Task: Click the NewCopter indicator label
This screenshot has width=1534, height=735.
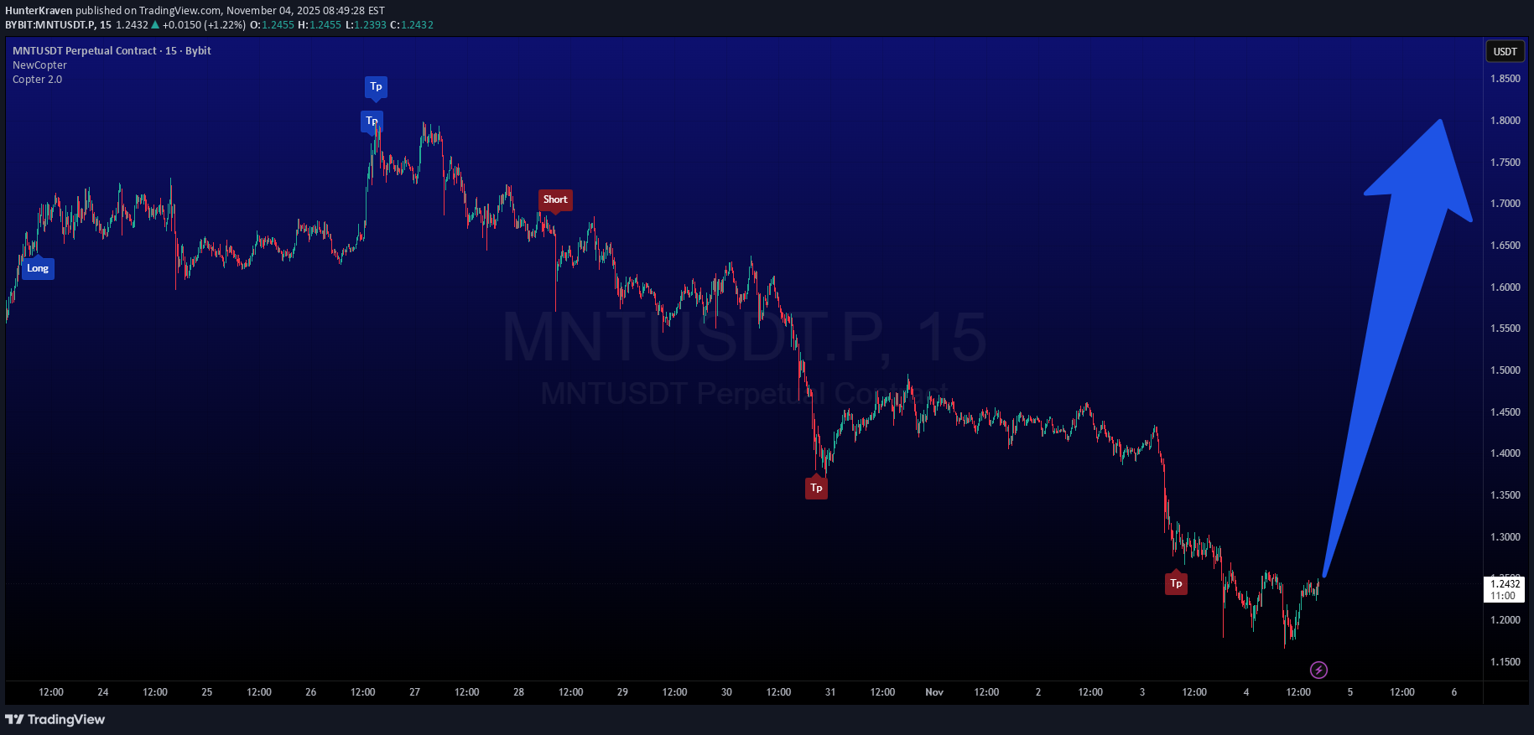Action: coord(39,65)
